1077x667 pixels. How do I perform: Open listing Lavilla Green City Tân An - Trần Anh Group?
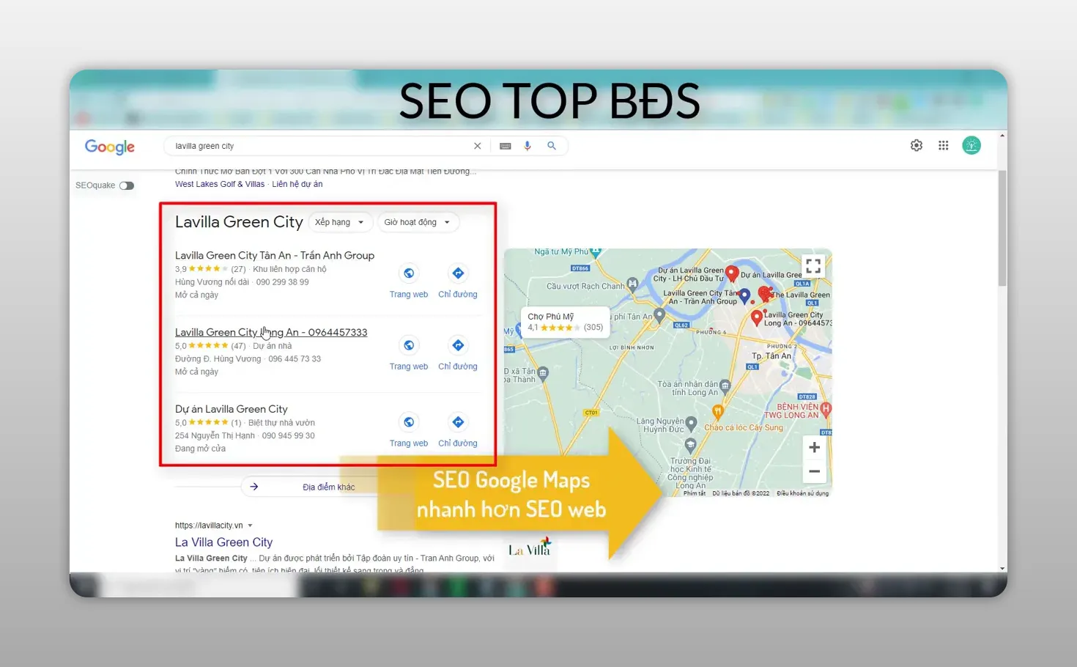click(x=275, y=255)
